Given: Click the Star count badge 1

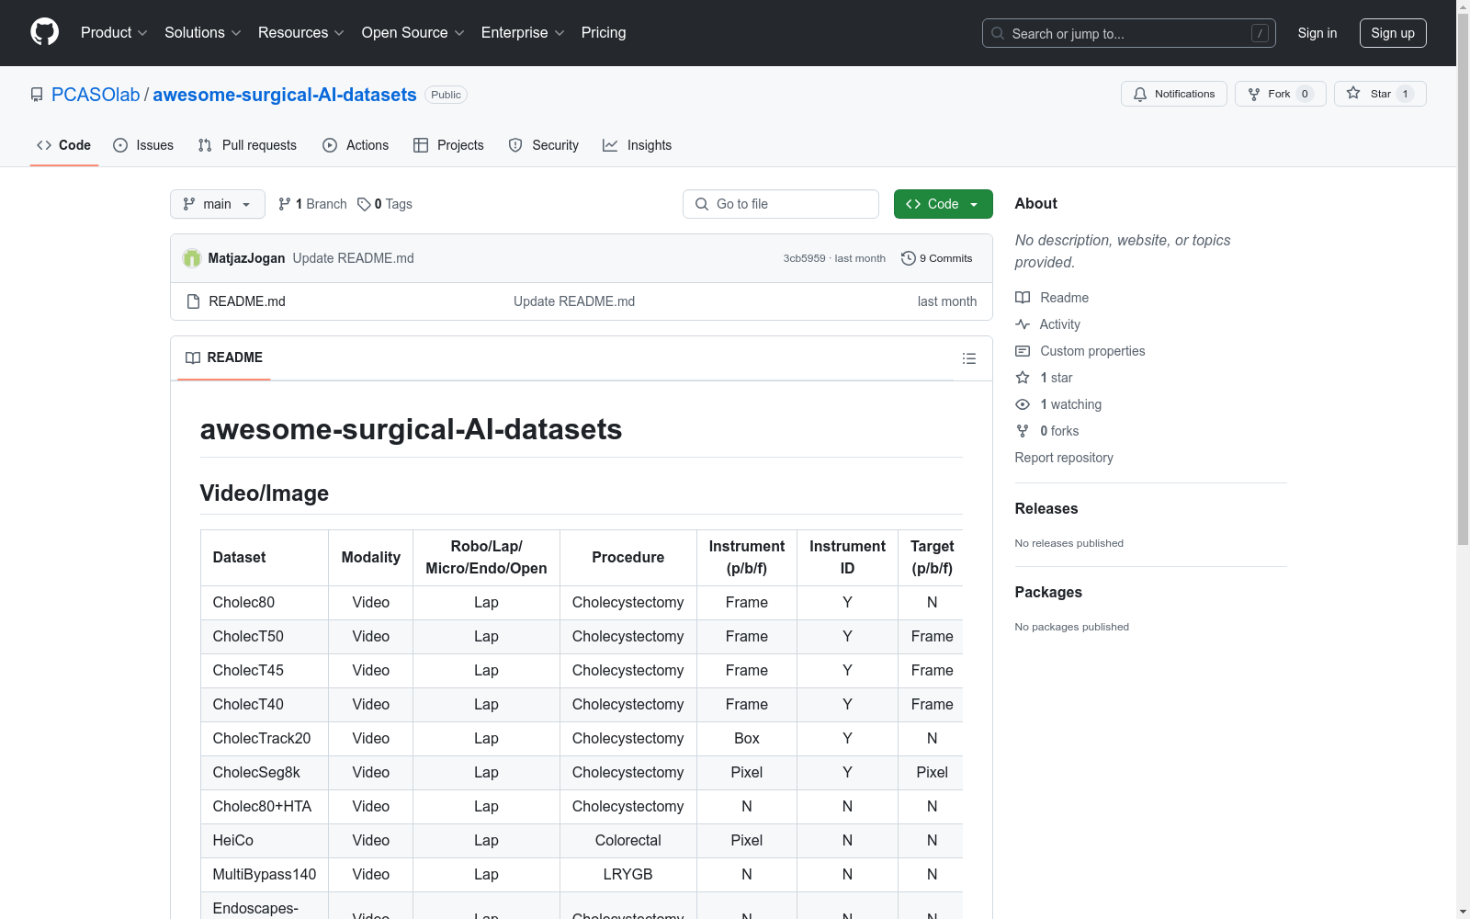Looking at the screenshot, I should click(x=1405, y=94).
